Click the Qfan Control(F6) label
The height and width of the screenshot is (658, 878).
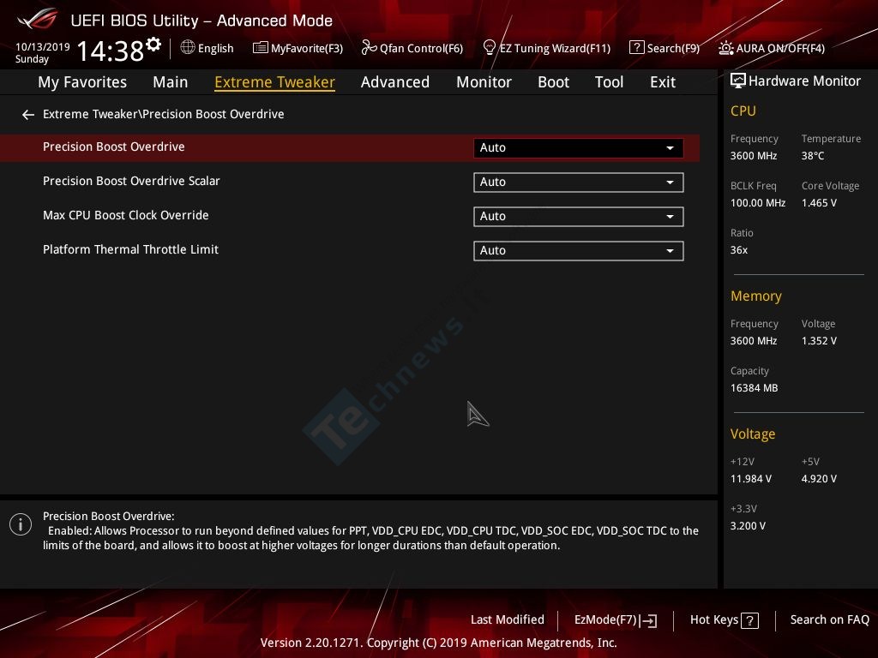pos(421,49)
